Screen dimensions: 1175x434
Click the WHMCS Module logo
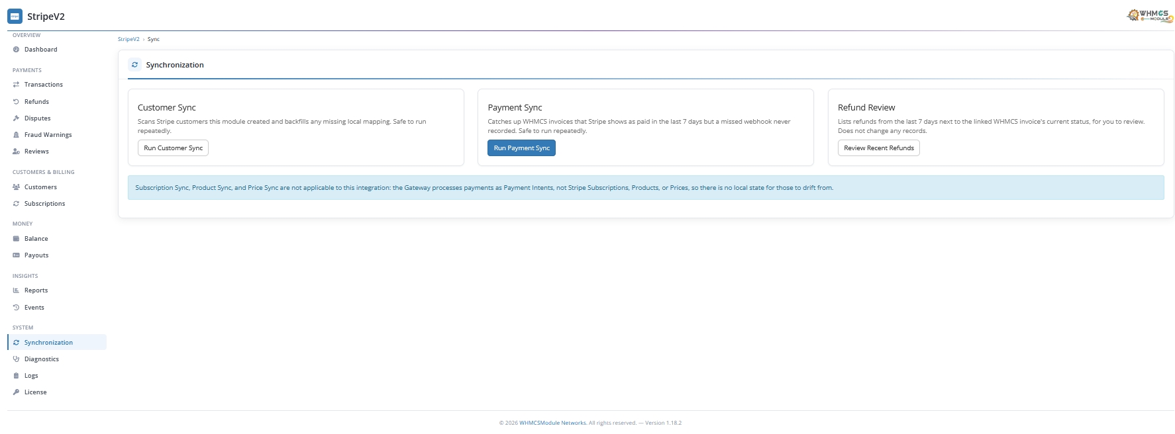point(1150,15)
